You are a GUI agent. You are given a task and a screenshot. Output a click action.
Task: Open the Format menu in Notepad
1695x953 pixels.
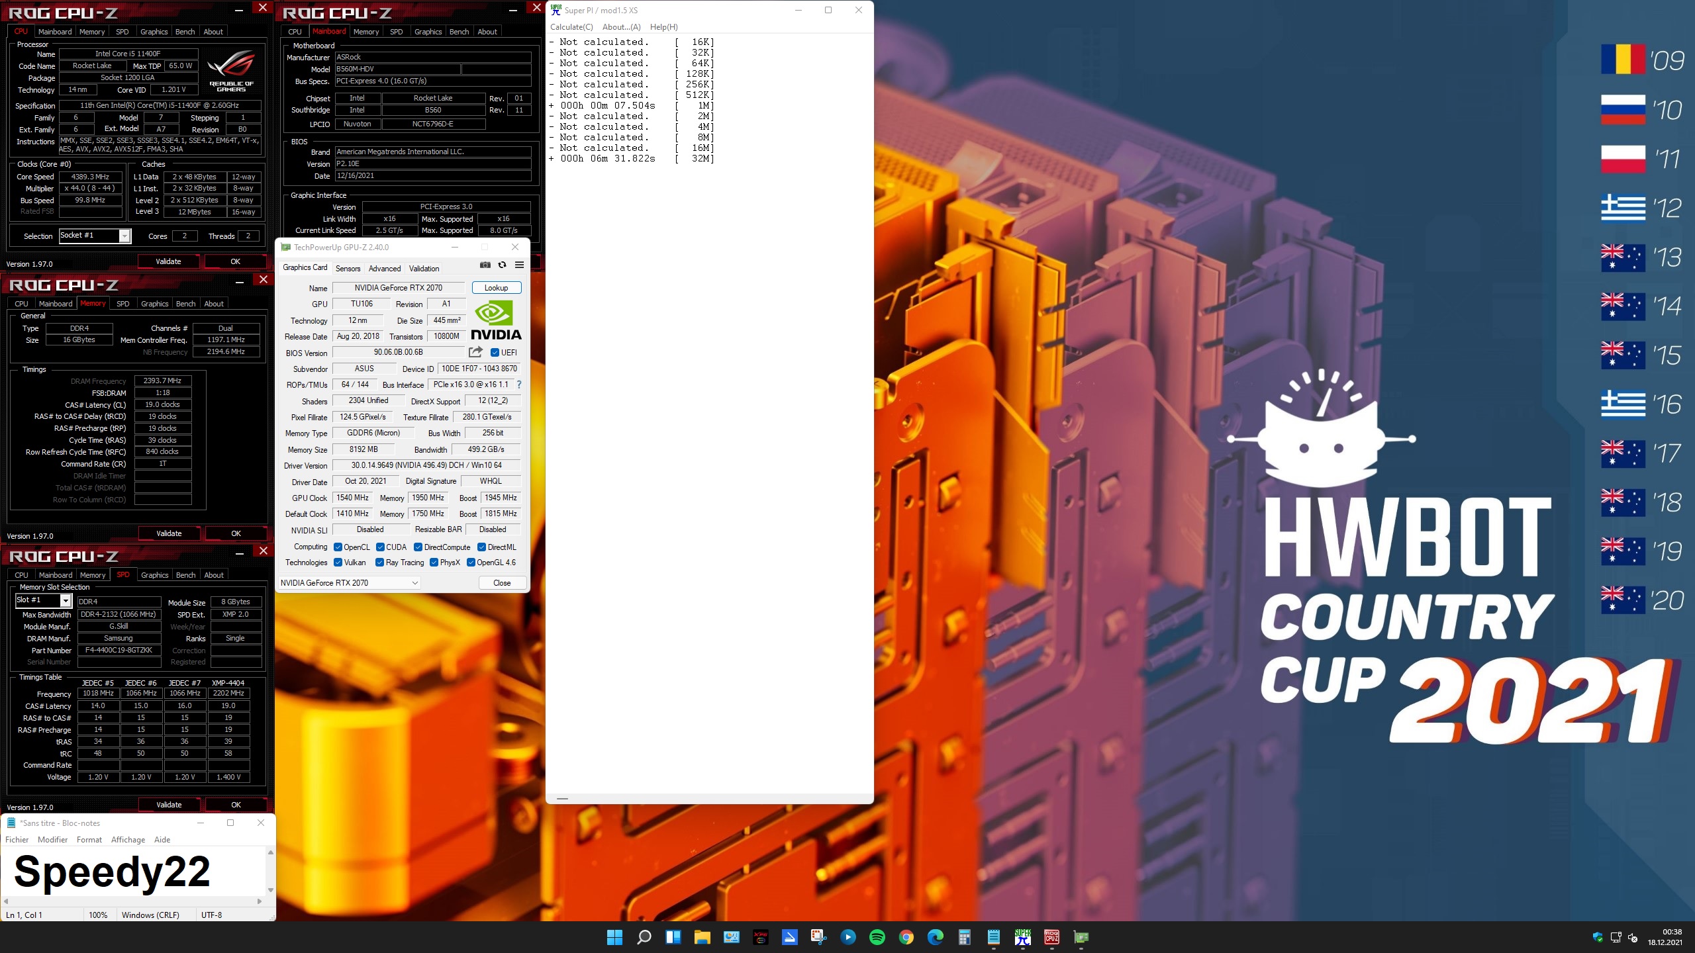pos(89,840)
